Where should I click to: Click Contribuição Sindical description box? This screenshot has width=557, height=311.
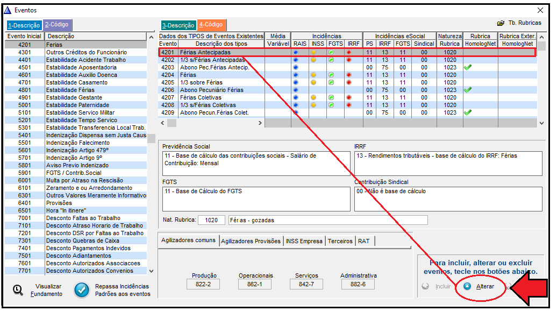(x=448, y=199)
